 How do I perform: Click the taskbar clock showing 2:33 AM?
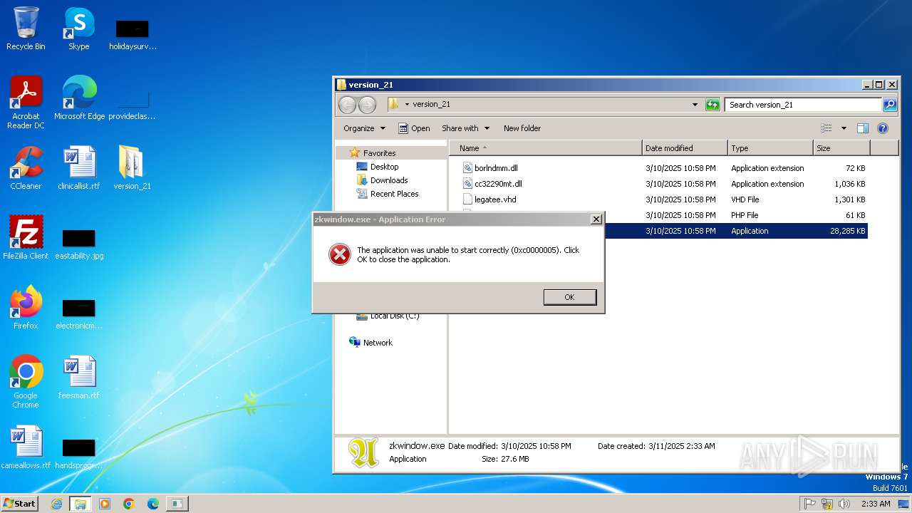pyautogui.click(x=876, y=504)
